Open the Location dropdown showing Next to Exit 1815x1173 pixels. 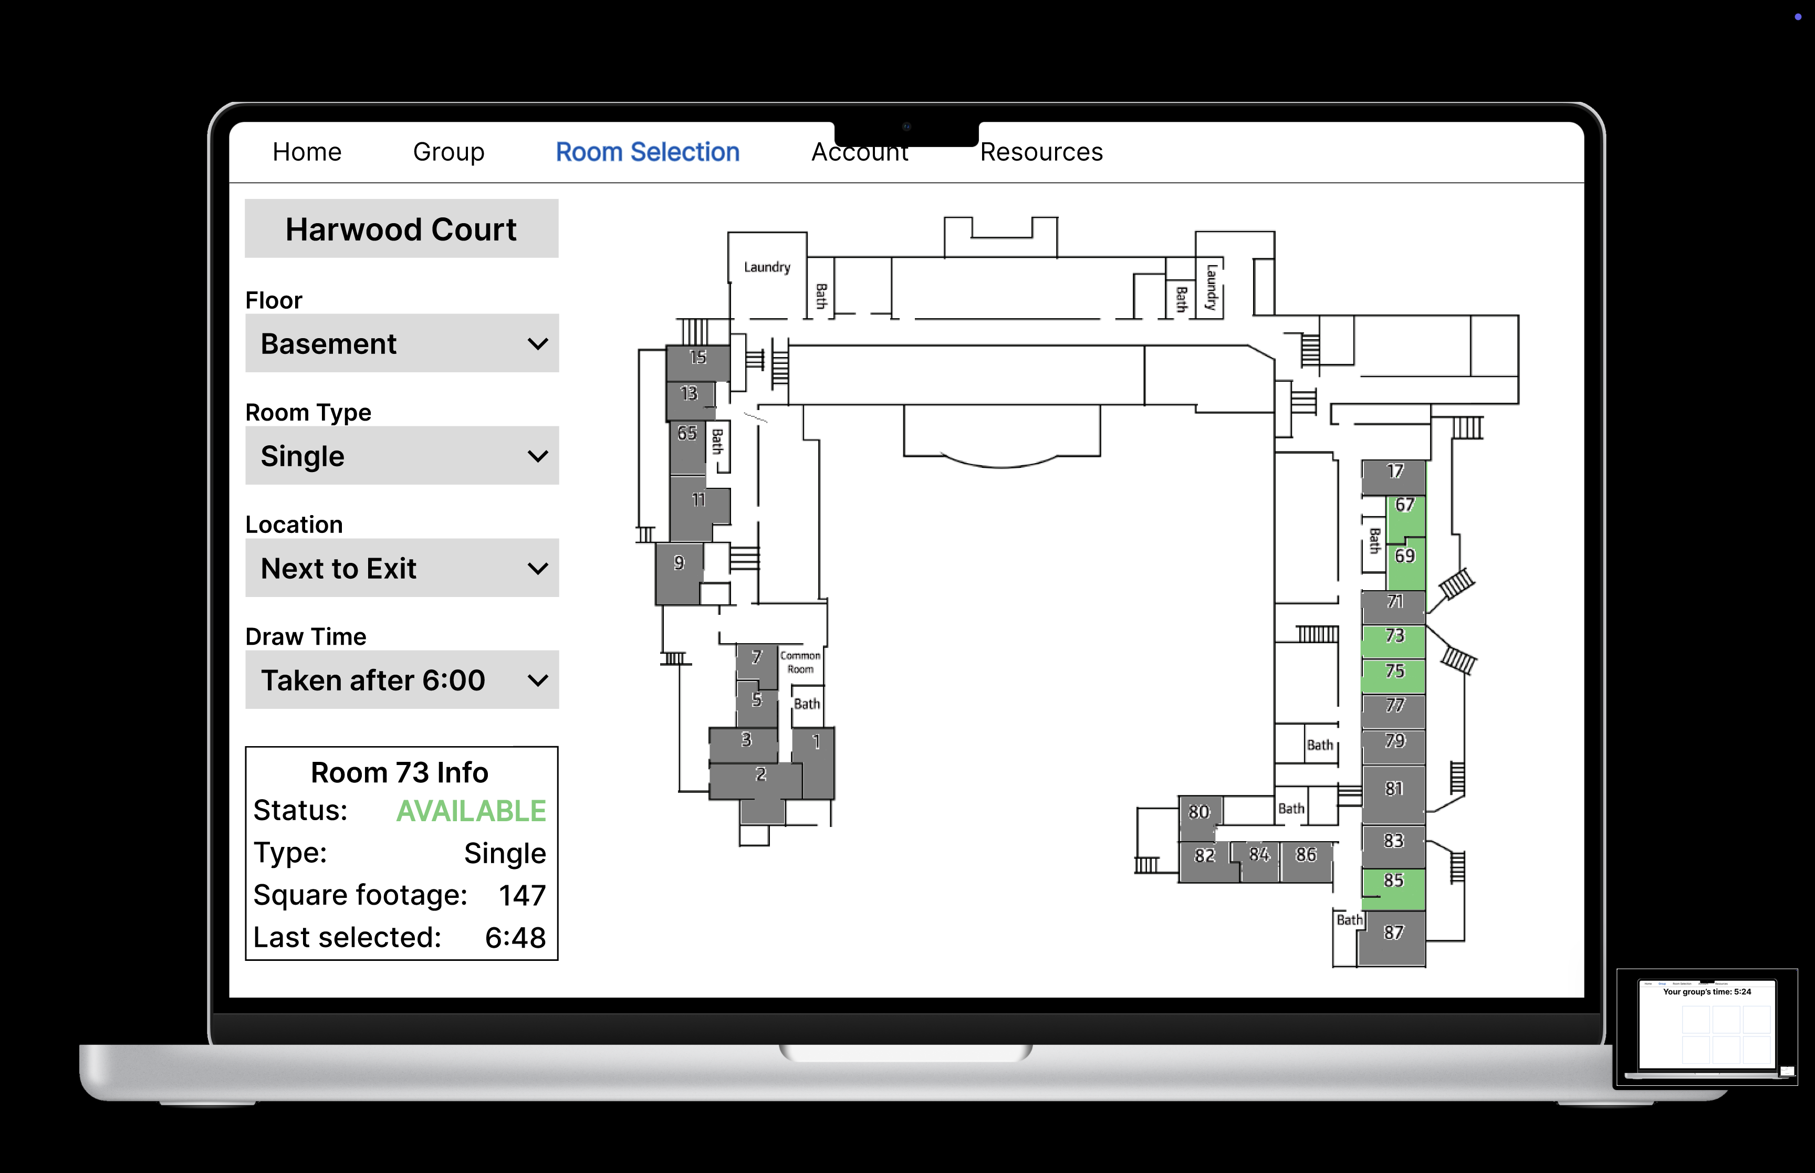[x=401, y=568]
